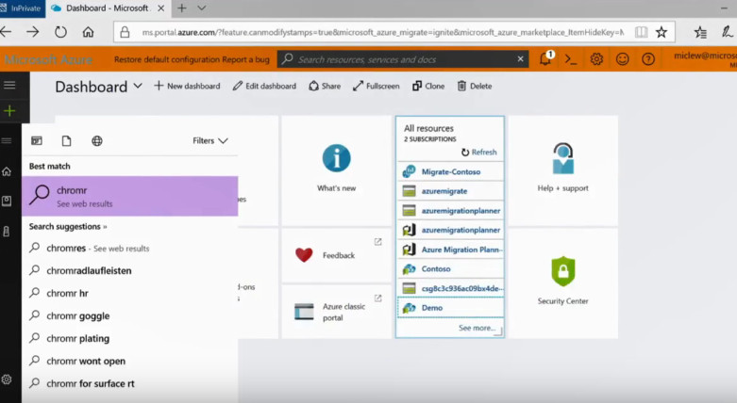Click See more in All resources

[477, 328]
